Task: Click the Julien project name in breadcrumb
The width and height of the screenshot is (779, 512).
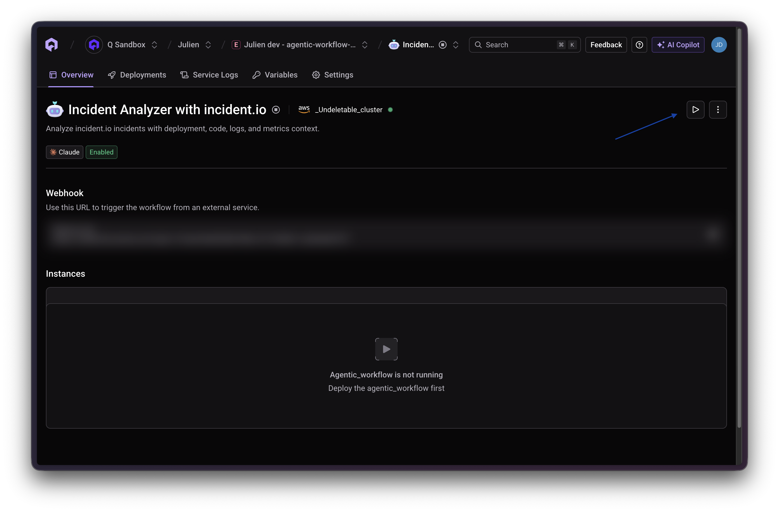Action: point(189,45)
